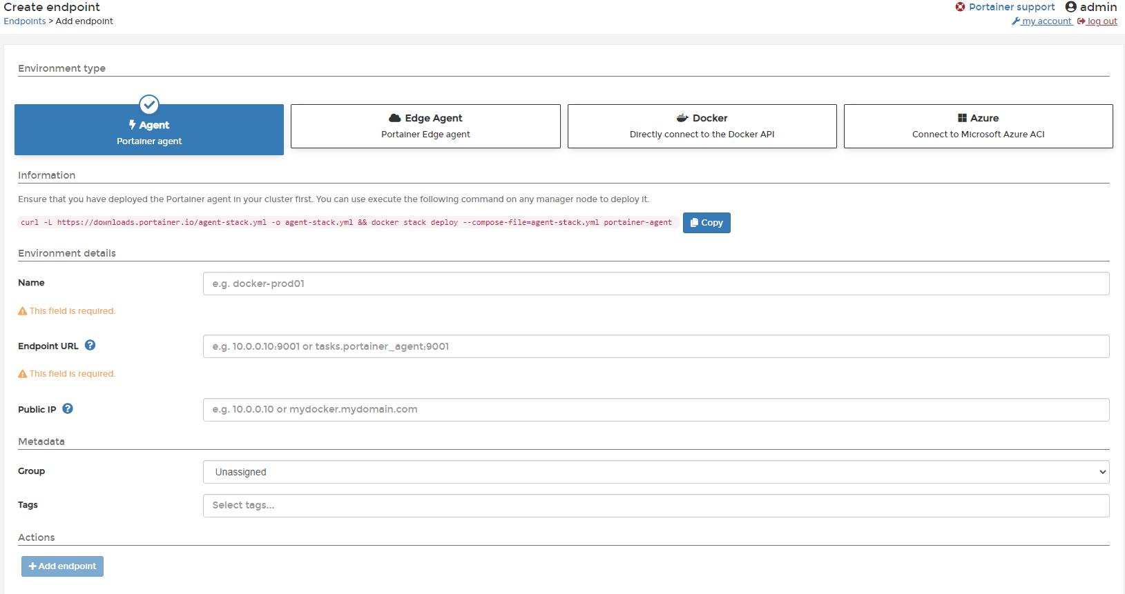Choose the Docker environment type
1125x594 pixels.
click(x=702, y=126)
